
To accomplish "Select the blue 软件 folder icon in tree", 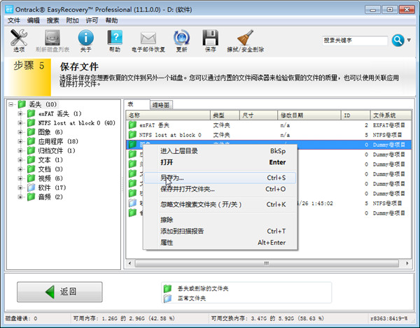I will click(x=31, y=188).
